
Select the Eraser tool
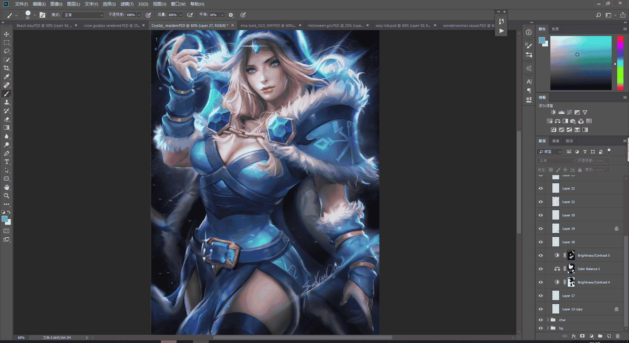7,119
